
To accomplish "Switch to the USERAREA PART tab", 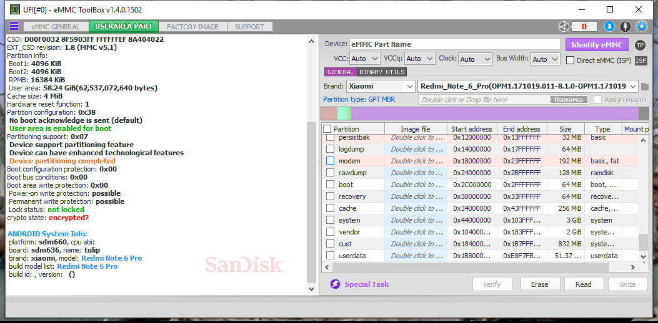I will tap(123, 26).
